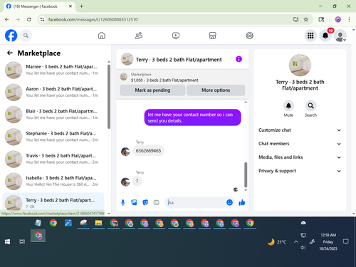Open notifications bell with red badge
Viewport: 356px width, 267px height.
pyautogui.click(x=325, y=36)
